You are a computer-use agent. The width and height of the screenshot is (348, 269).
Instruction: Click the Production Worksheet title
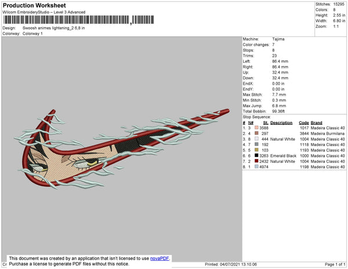pos(34,5)
